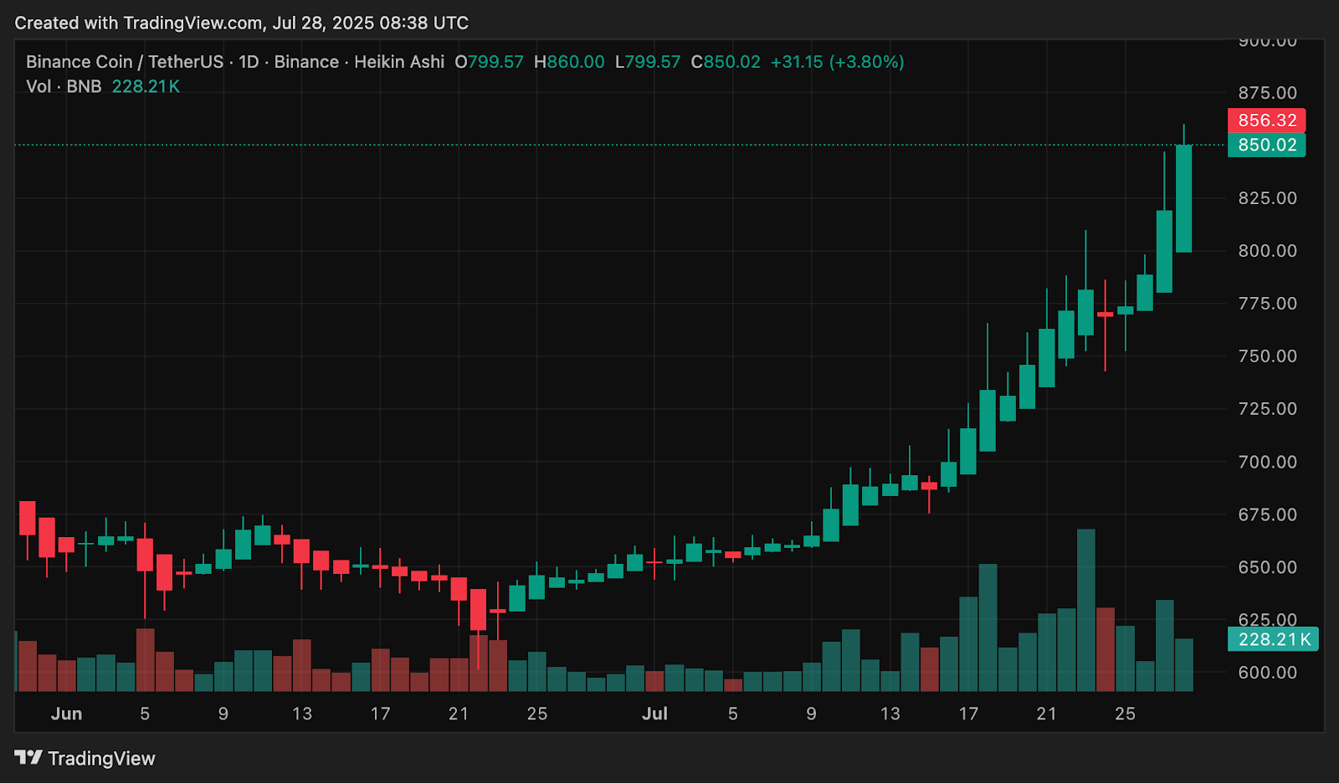Click the Heikin Ashi chart type label
This screenshot has width=1339, height=783.
[399, 62]
